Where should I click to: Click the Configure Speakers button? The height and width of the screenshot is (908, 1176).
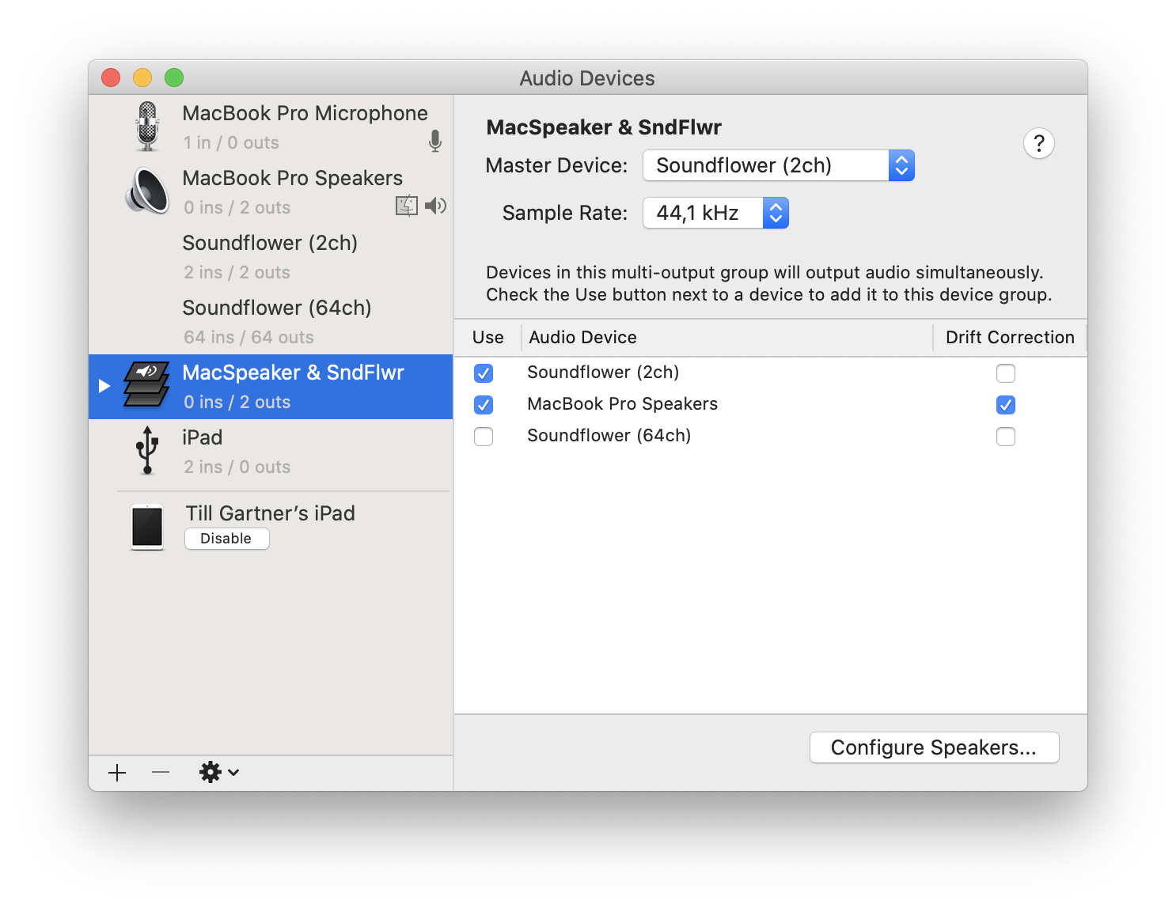[934, 747]
